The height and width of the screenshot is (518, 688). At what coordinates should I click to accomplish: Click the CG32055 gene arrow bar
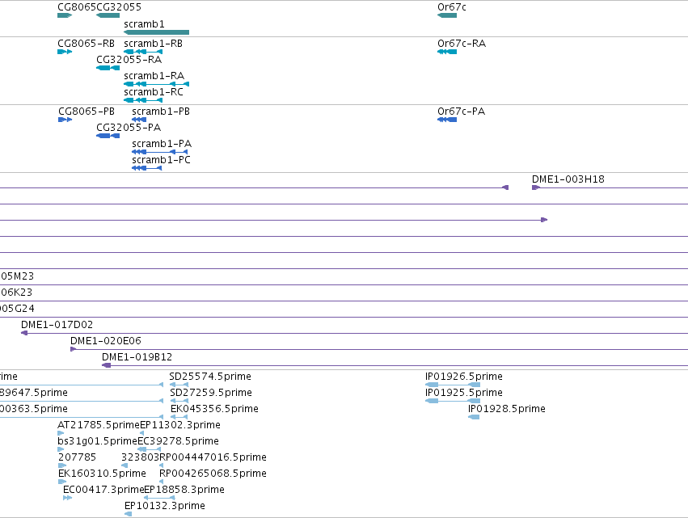[108, 15]
